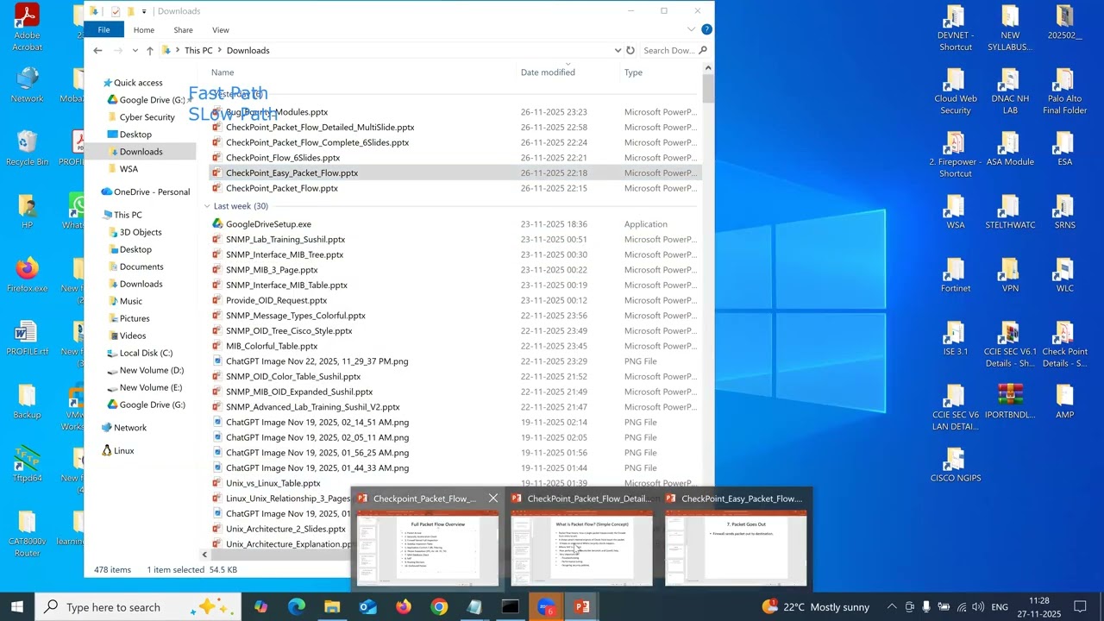Image resolution: width=1104 pixels, height=621 pixels.
Task: Open PowerPoint from the taskbar
Action: pyautogui.click(x=582, y=607)
